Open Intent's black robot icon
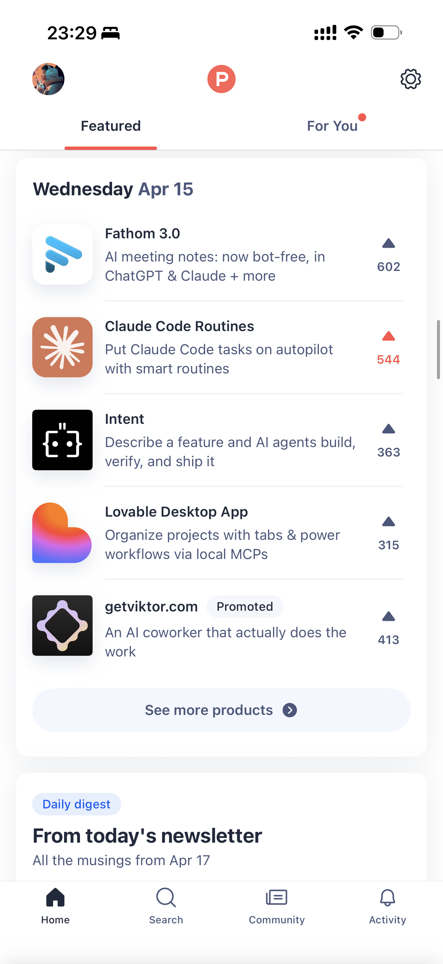Image resolution: width=443 pixels, height=964 pixels. click(x=62, y=440)
